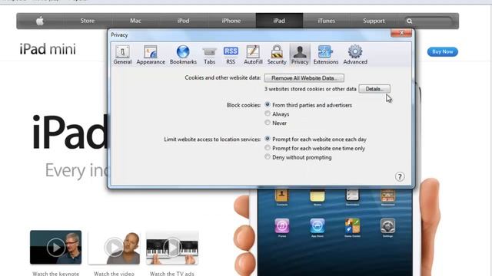Select Prompt for each website once each day
This screenshot has width=492, height=276.
tap(268, 139)
